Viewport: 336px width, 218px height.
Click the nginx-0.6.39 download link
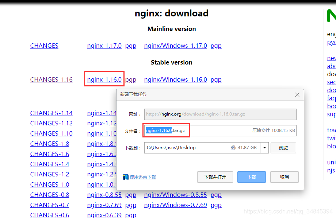pos(104,215)
